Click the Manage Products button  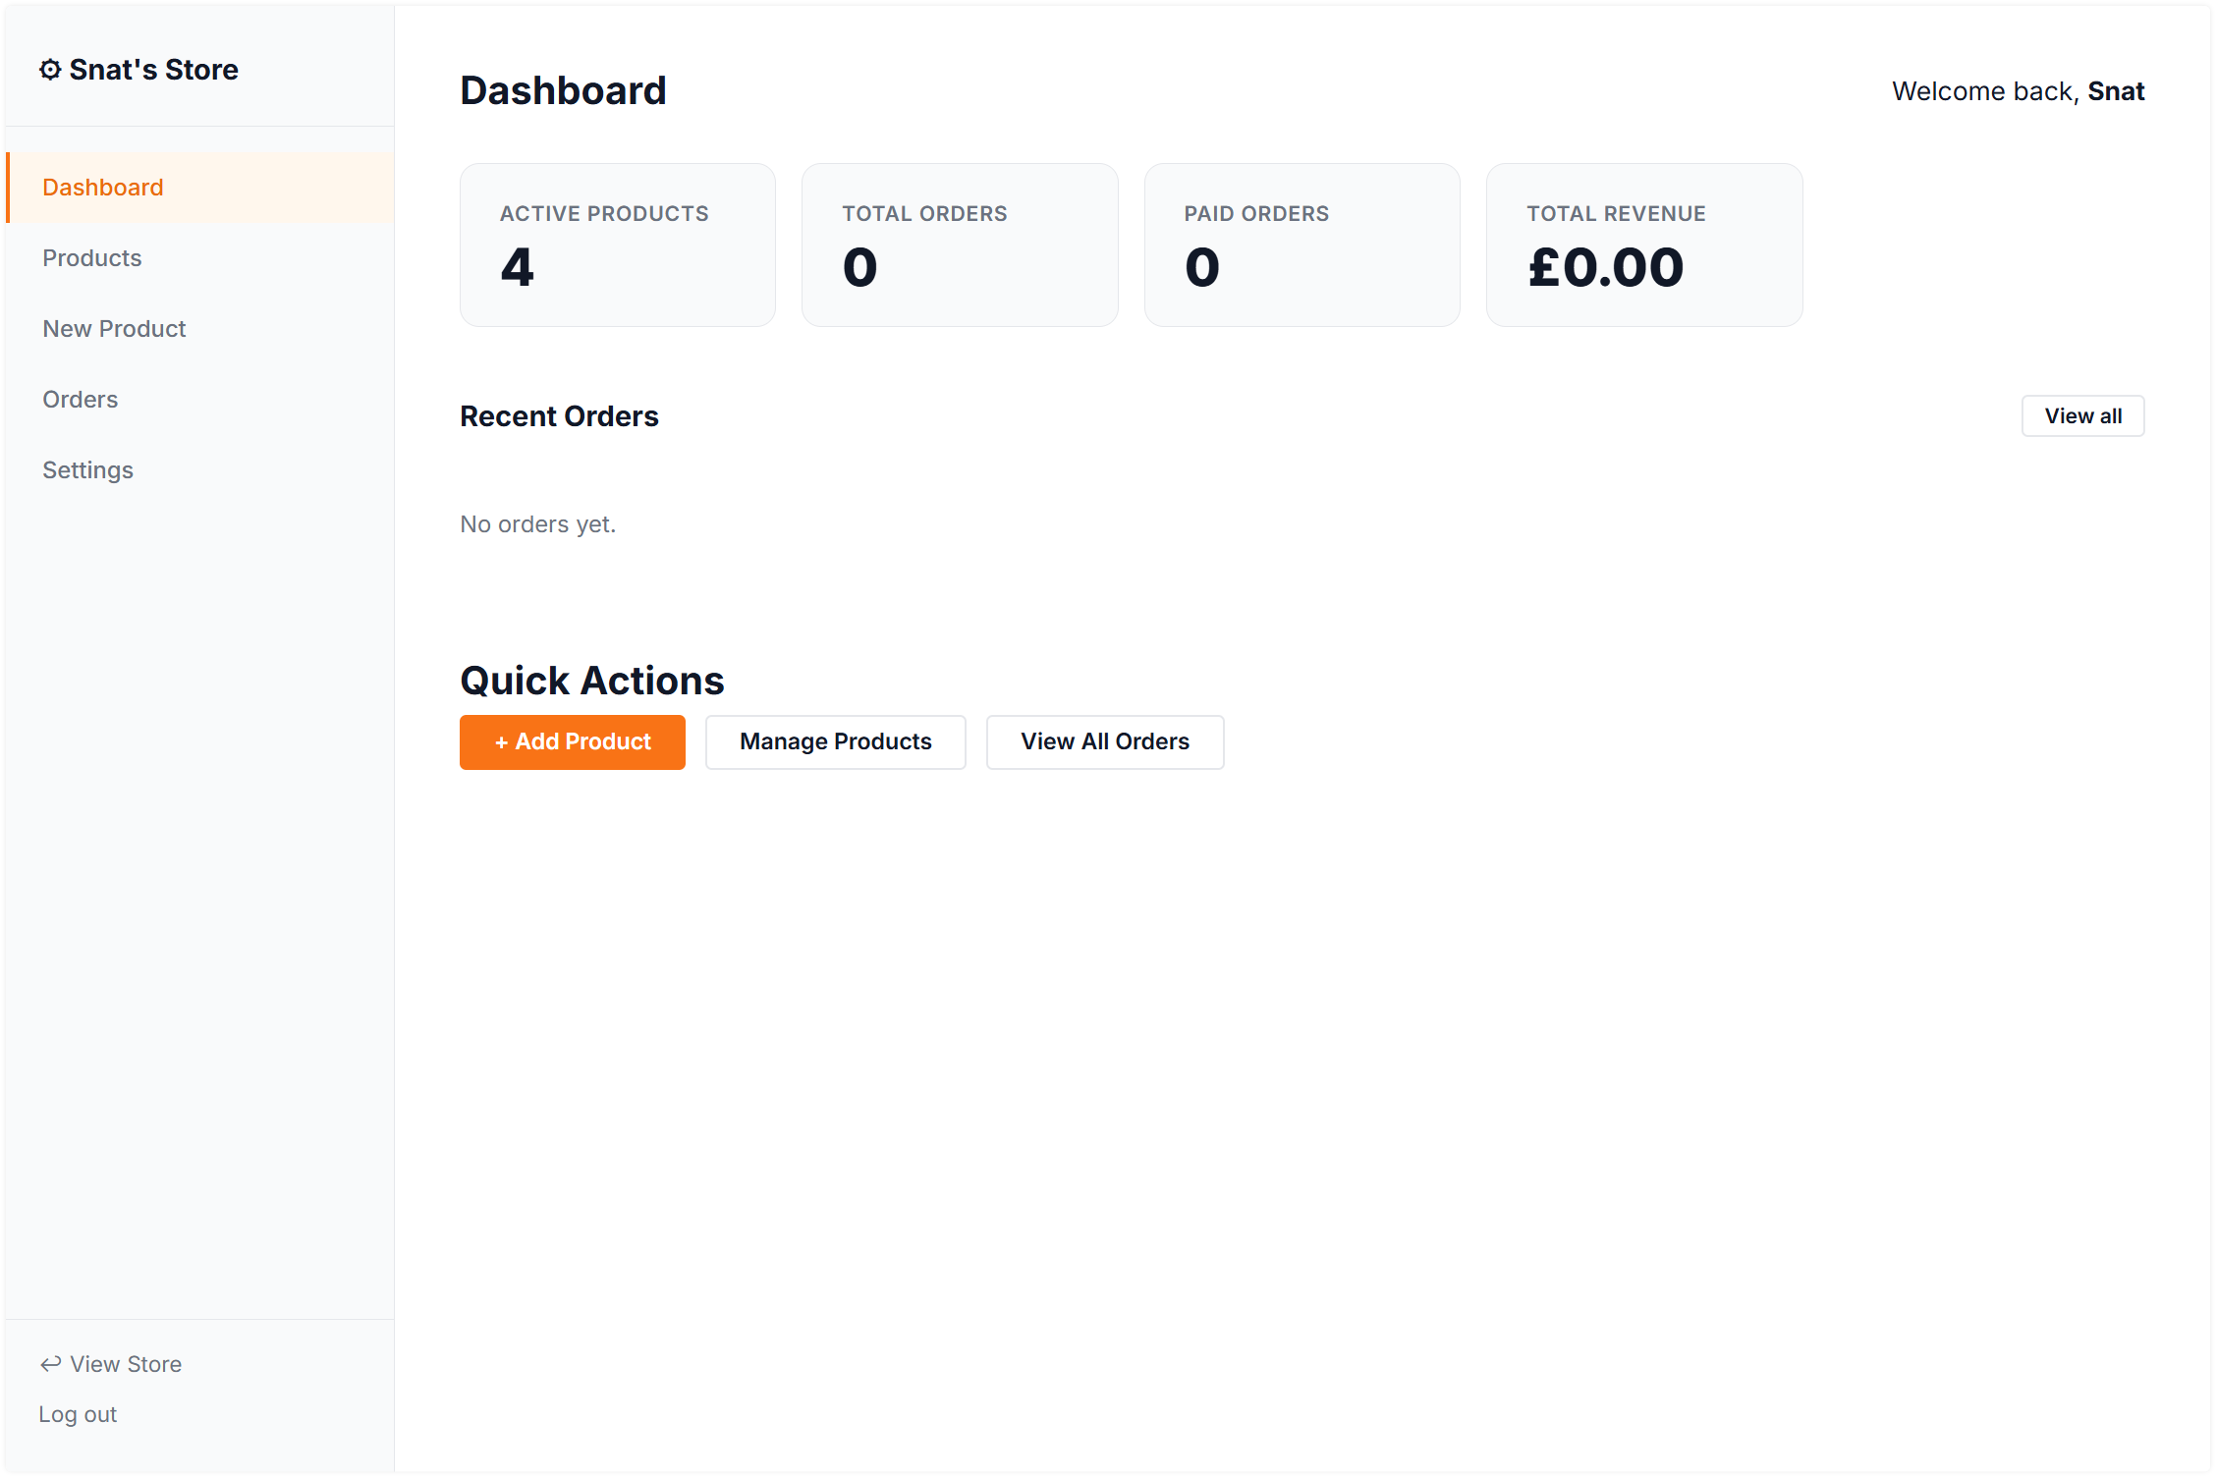click(x=835, y=741)
